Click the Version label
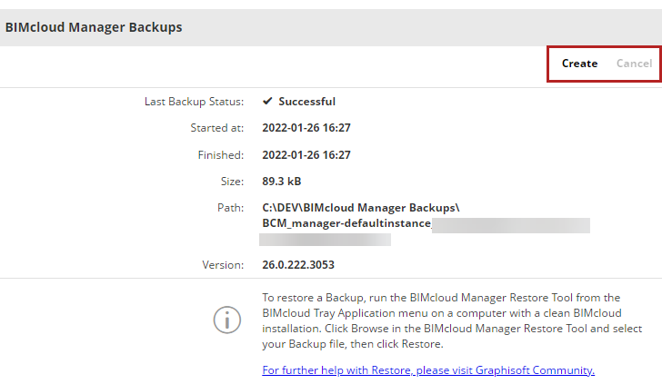 coord(223,265)
